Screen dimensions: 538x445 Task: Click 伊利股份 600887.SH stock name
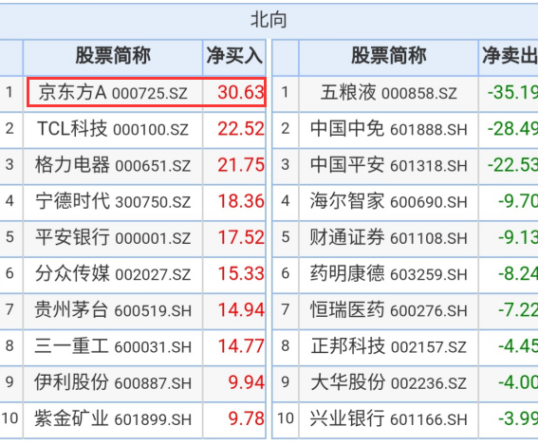[x=113, y=382]
